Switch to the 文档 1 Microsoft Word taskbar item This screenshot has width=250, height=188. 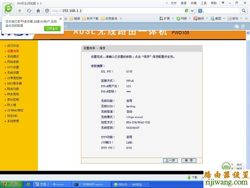pos(52,184)
